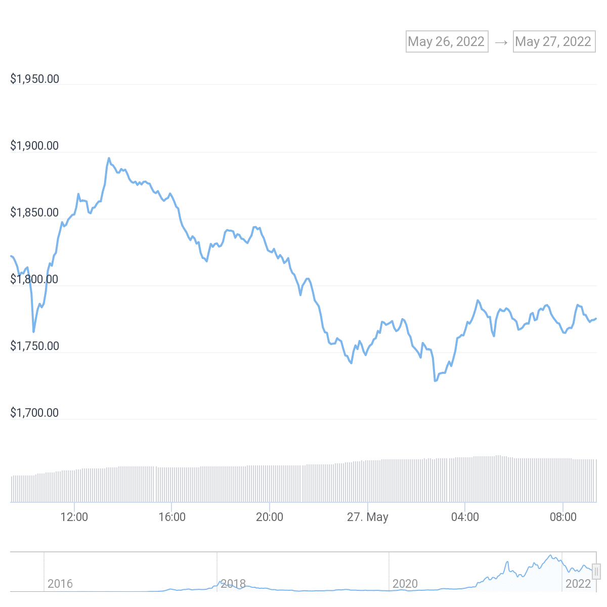Click the 2020 label in the navigator
The image size is (607, 607).
(405, 584)
